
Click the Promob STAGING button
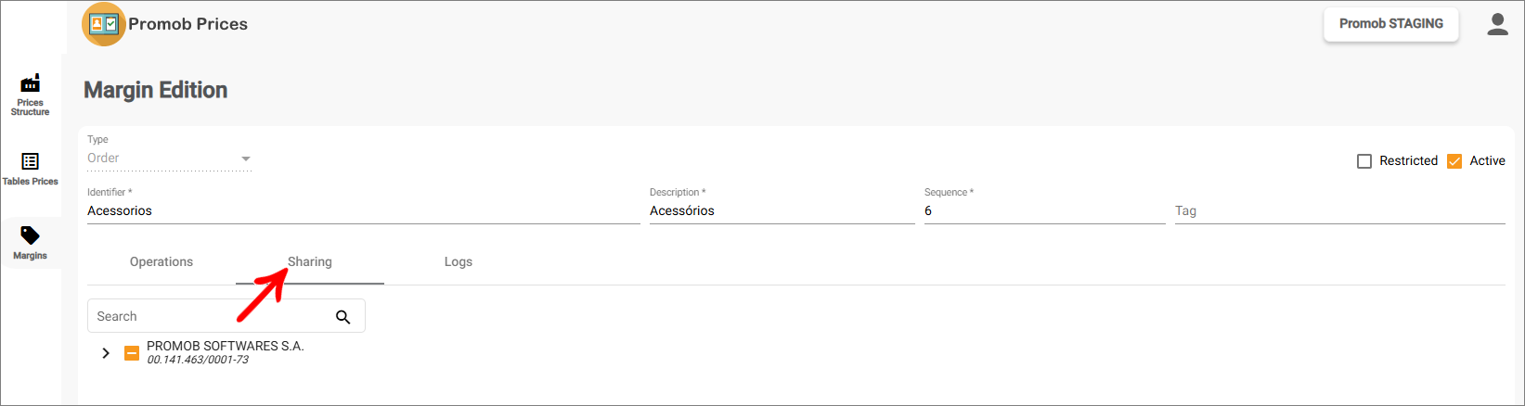pyautogui.click(x=1390, y=24)
